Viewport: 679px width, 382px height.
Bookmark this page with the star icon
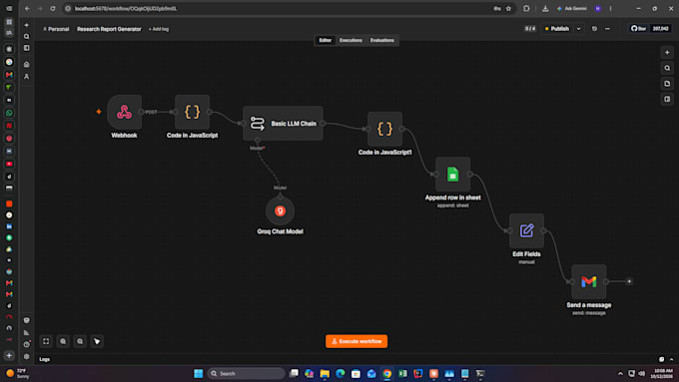(x=509, y=9)
